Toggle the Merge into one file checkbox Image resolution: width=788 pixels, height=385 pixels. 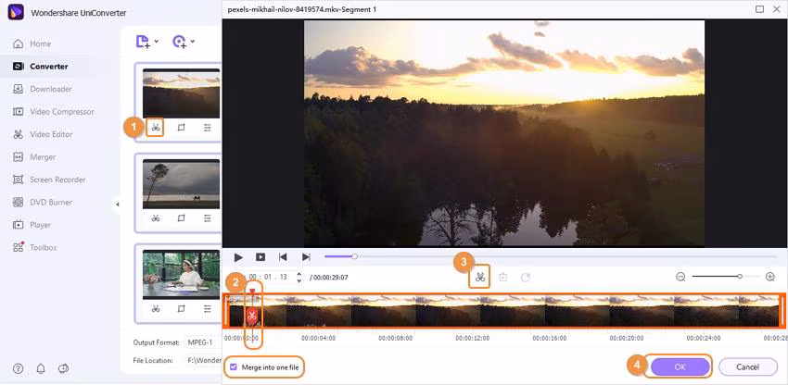[234, 367]
